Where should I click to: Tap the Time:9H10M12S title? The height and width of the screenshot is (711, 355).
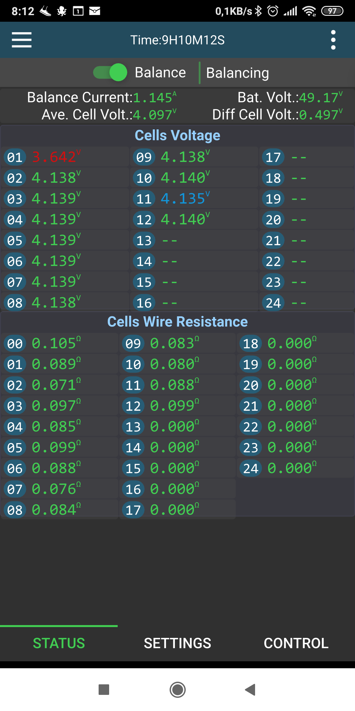point(177,40)
